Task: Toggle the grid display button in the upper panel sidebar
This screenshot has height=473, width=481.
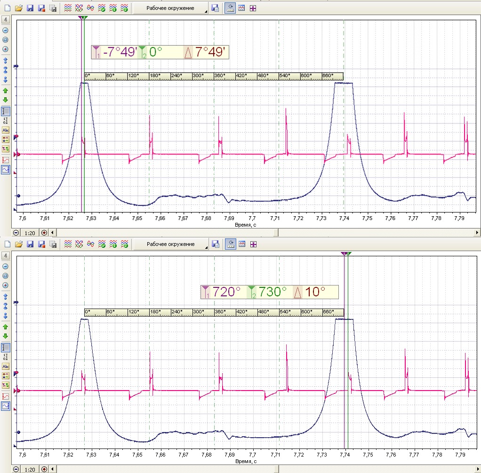Action: 6,112
